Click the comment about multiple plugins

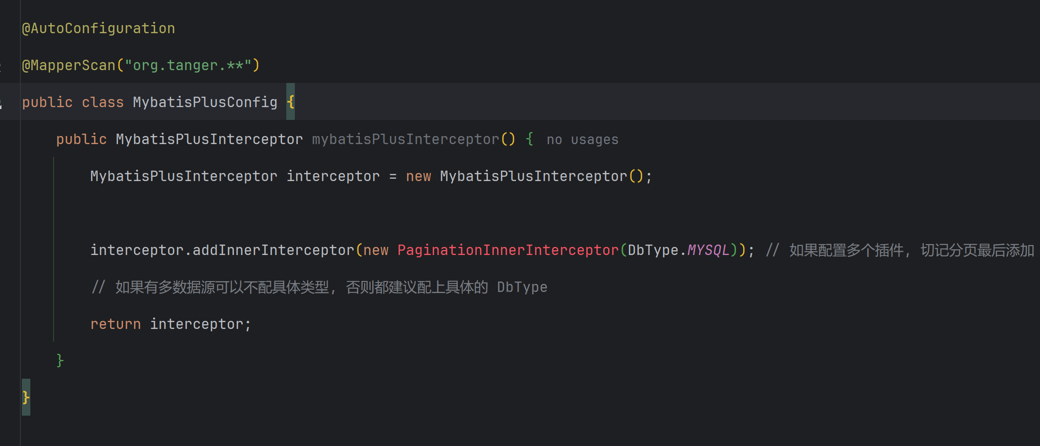pyautogui.click(x=901, y=250)
